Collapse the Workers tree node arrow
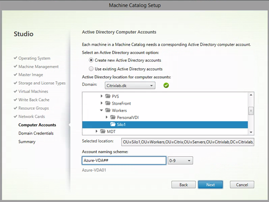This screenshot has width=269, height=202. pos(101,110)
